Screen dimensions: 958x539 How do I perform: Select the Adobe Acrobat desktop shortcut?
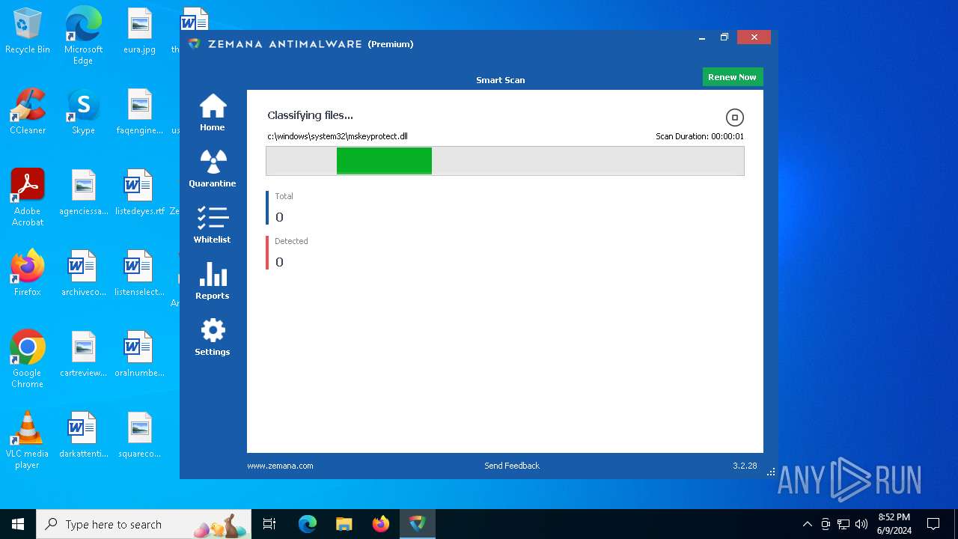(28, 197)
